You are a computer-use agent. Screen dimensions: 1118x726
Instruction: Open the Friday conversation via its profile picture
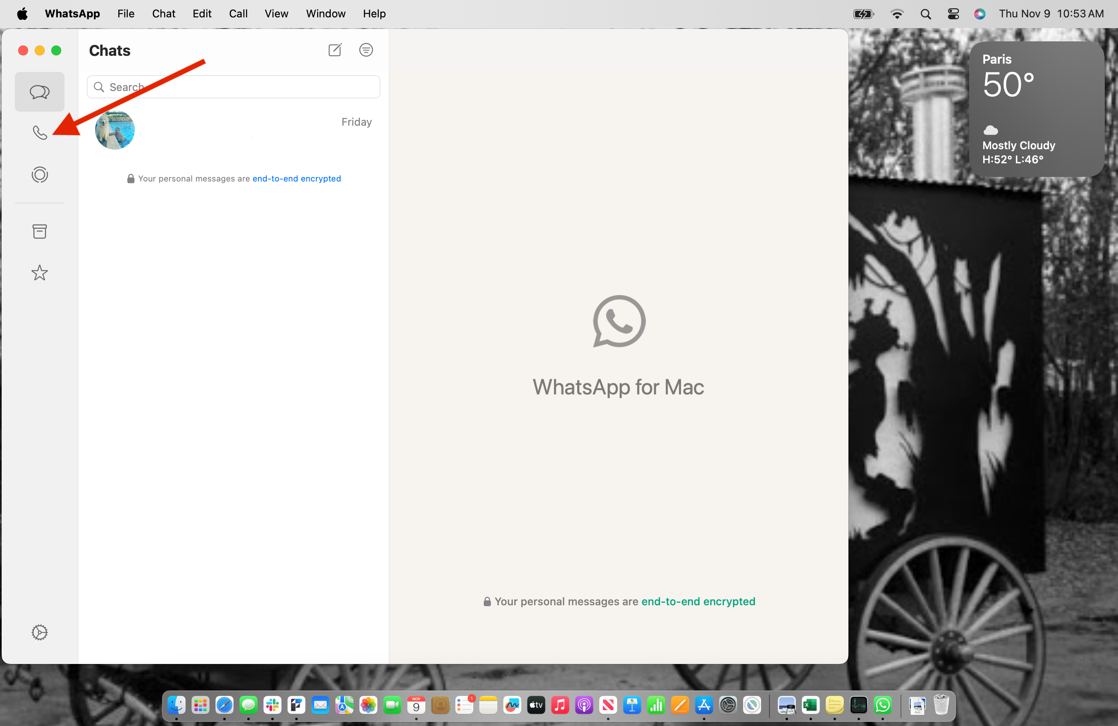(x=115, y=130)
